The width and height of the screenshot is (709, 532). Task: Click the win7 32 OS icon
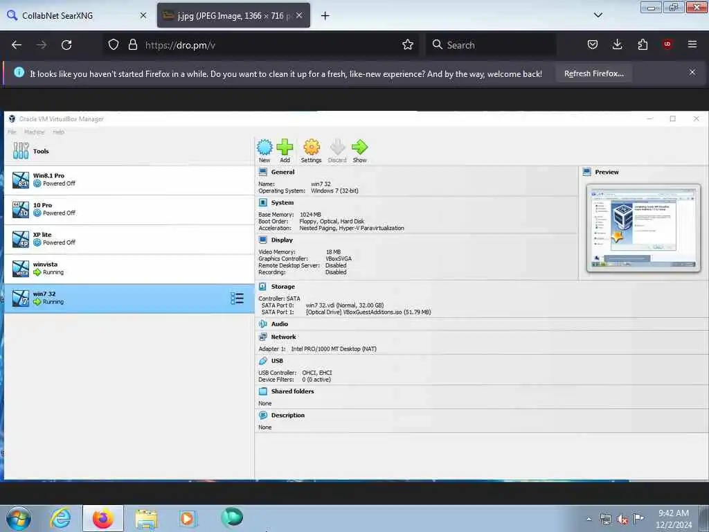pyautogui.click(x=20, y=298)
